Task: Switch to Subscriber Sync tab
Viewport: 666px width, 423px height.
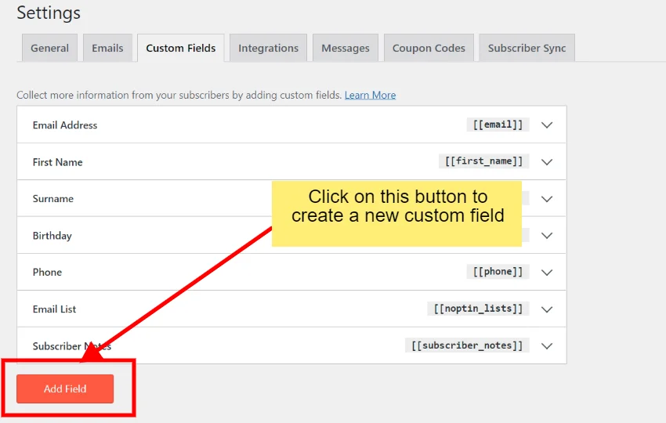Action: tap(527, 48)
